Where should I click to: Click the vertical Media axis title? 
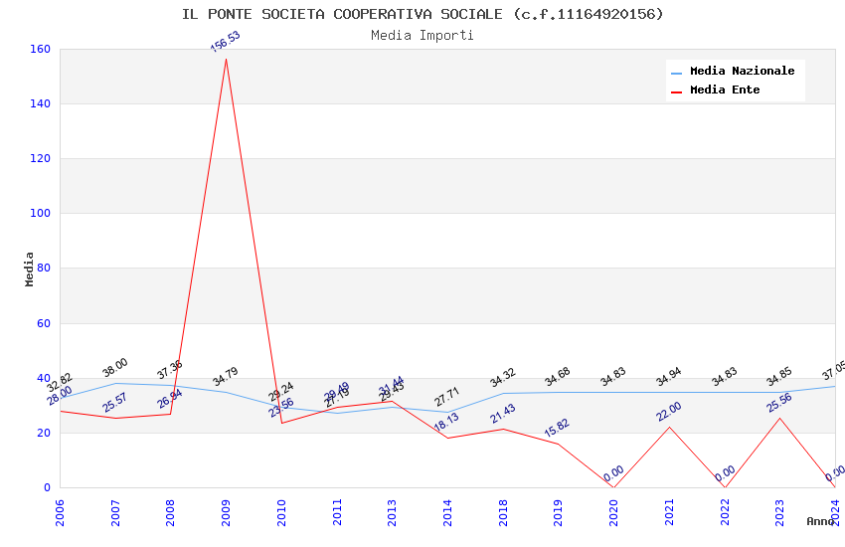click(29, 269)
